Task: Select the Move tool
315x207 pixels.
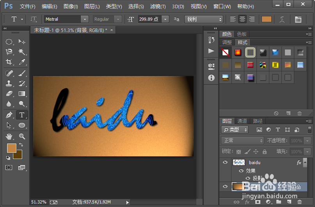Action: pos(22,42)
